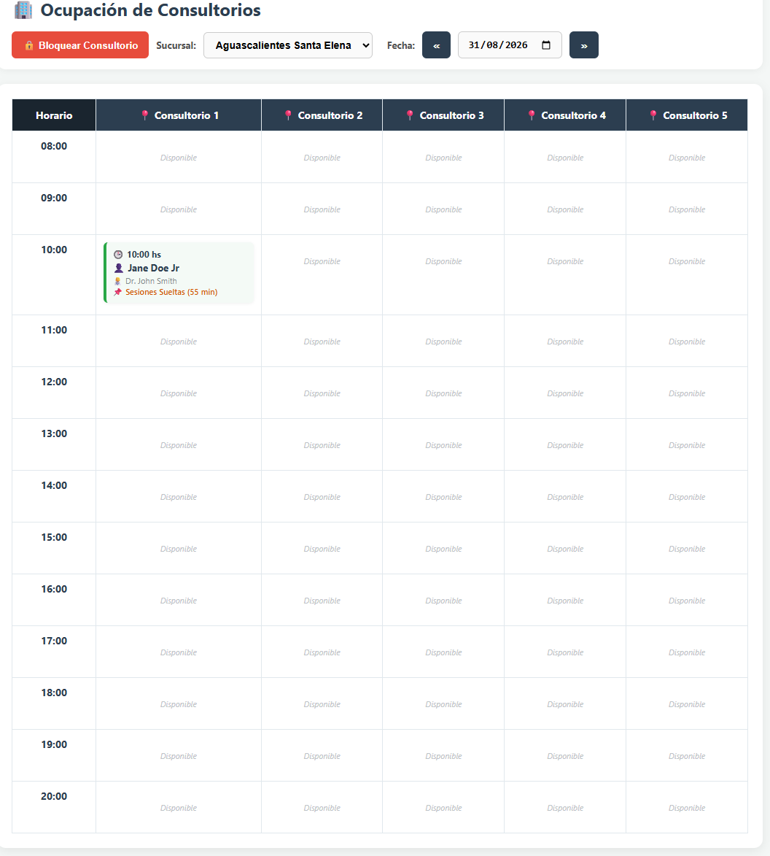This screenshot has height=856, width=770.
Task: Select Disponible slot at 08:00 in Consultorio 1
Action: [x=179, y=158]
